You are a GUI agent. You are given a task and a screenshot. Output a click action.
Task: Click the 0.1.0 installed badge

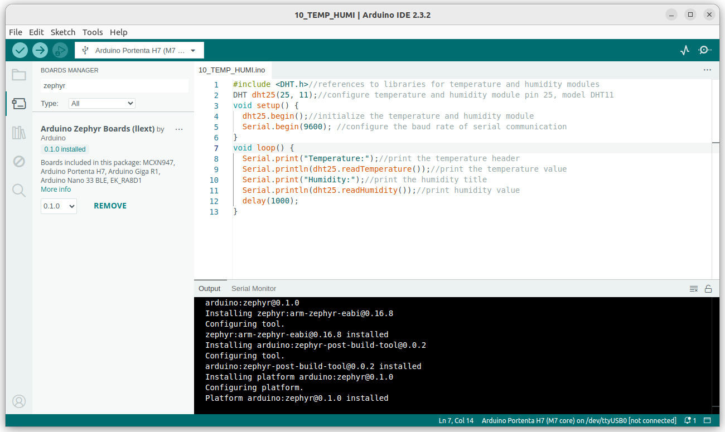point(65,149)
